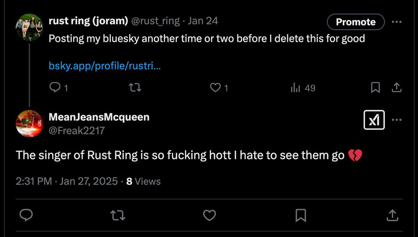This screenshot has width=418, height=237.
Task: Reply to MeanJeansMcqueen's post
Action: (x=26, y=215)
